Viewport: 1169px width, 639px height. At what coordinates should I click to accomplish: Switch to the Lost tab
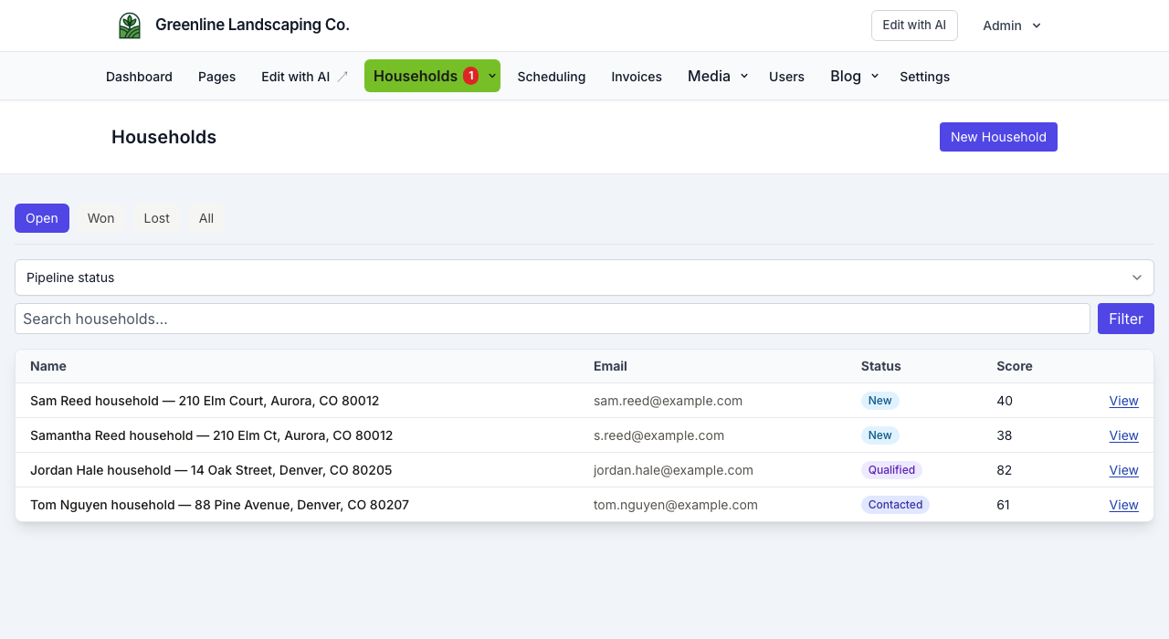pos(156,218)
